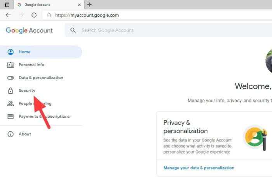Click the About info circle icon
272x178 pixels.
tap(10, 134)
